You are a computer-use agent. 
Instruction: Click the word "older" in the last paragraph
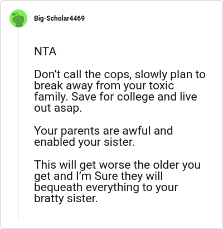(166, 165)
